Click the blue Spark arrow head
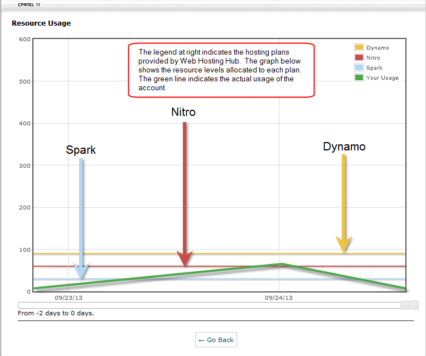The image size is (426, 356). (82, 271)
